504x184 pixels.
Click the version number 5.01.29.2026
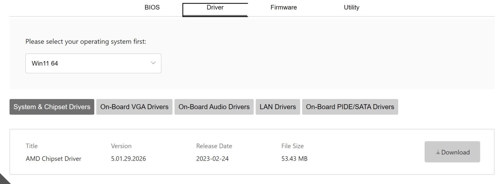point(128,159)
